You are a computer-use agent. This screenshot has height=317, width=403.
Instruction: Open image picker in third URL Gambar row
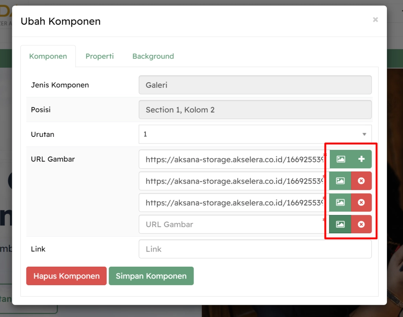pos(340,203)
